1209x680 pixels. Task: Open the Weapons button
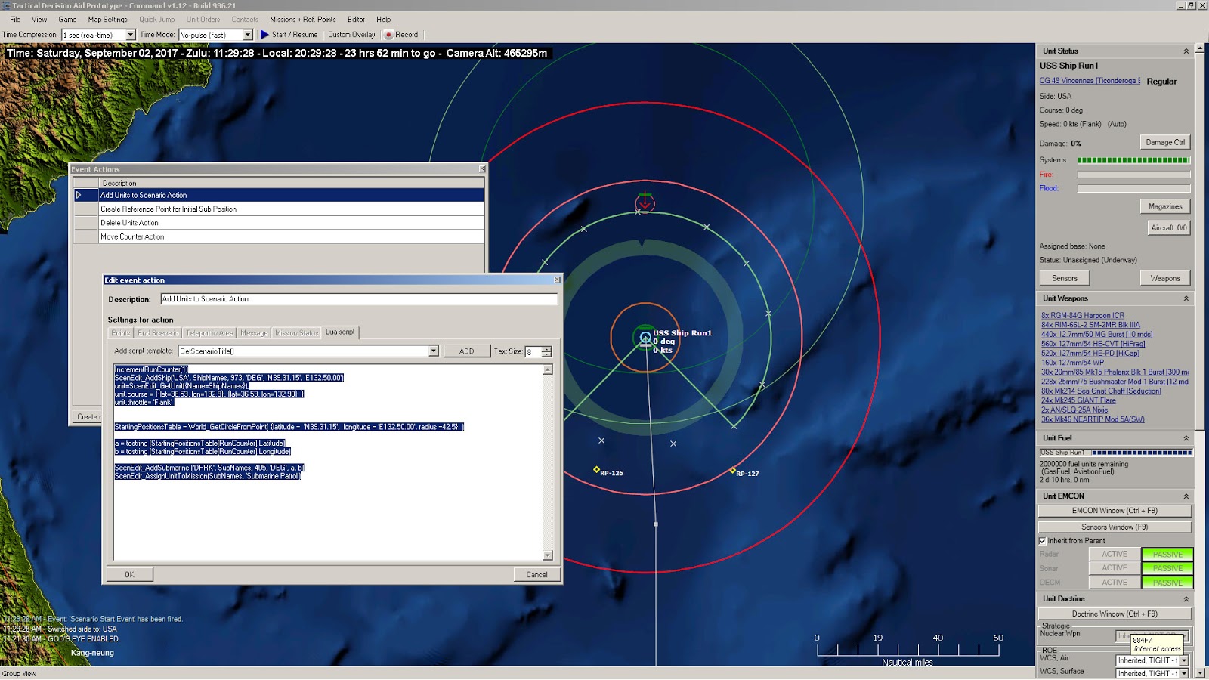click(1165, 278)
